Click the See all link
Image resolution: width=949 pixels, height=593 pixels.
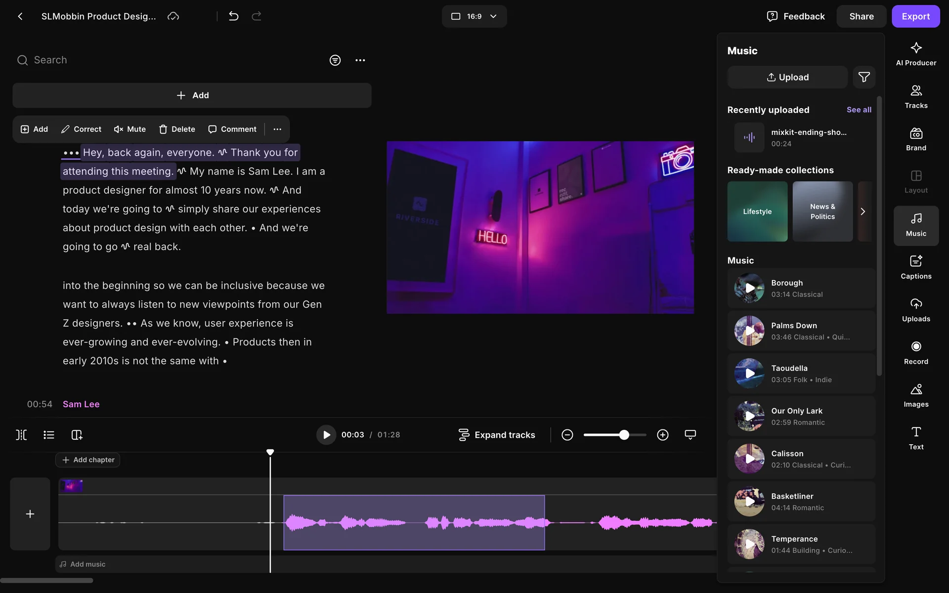[859, 110]
